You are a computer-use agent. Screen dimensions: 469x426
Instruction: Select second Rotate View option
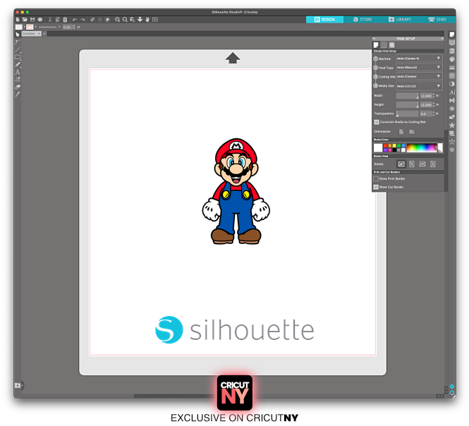412,164
